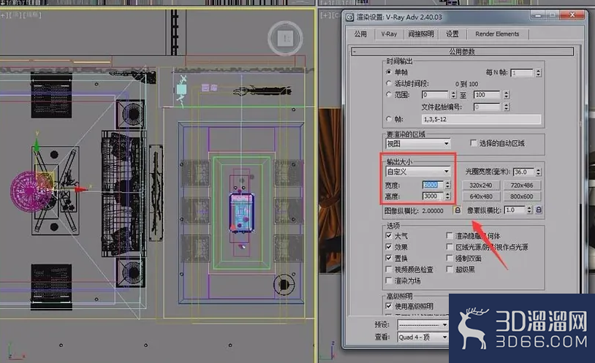The width and height of the screenshot is (595, 363).
Task: Open the 预设 preset dropdown
Action: click(422, 325)
